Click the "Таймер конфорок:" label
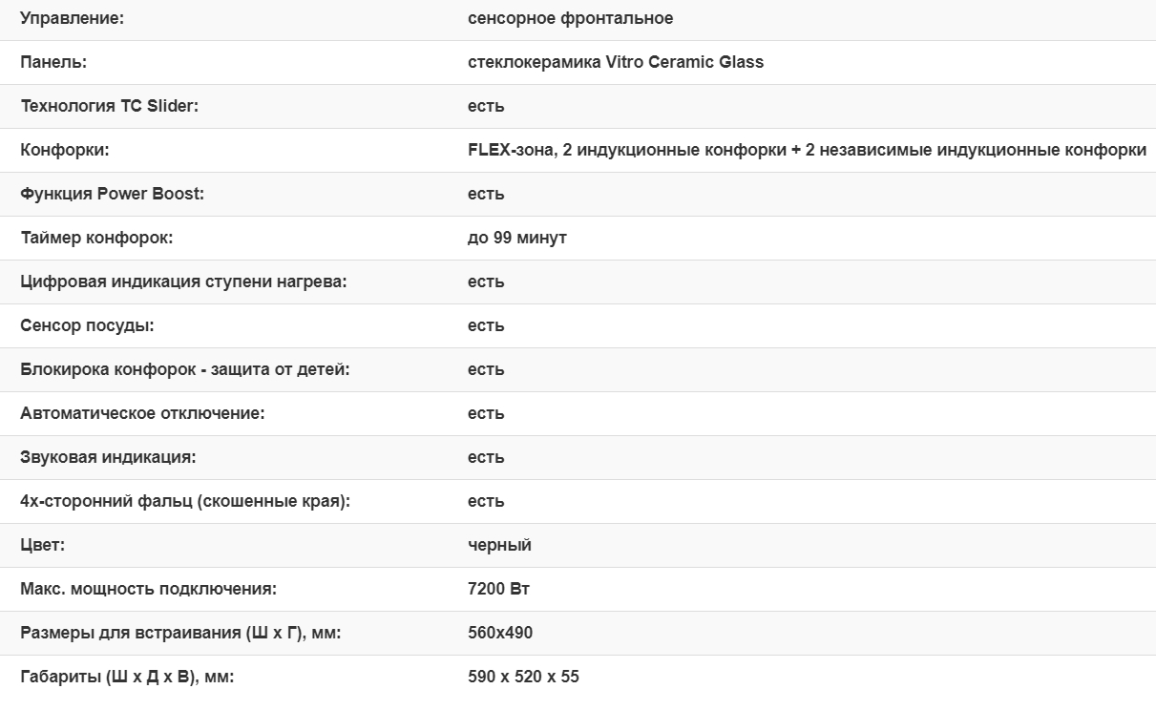This screenshot has height=710, width=1156. [96, 238]
